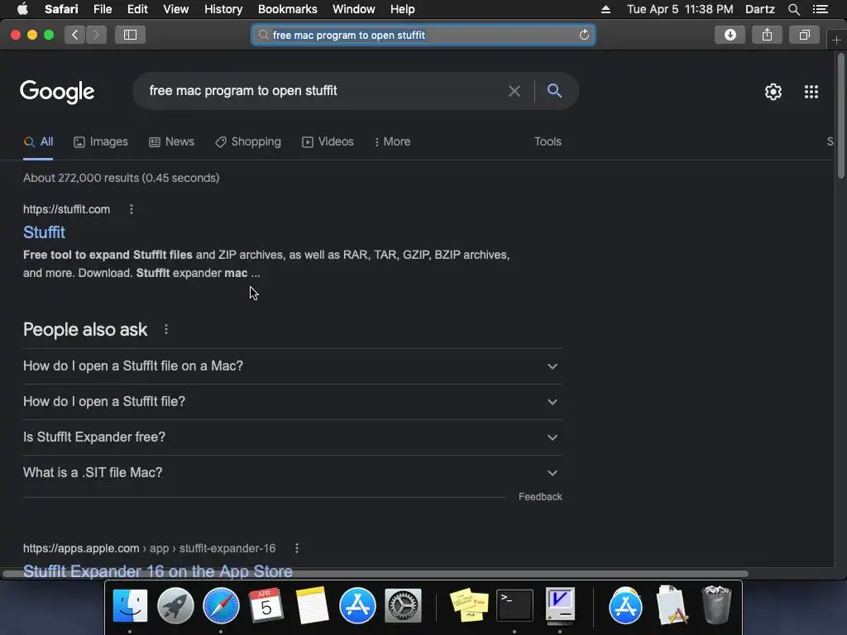Image resolution: width=847 pixels, height=635 pixels.
Task: Open Finder from the Dock
Action: (130, 605)
